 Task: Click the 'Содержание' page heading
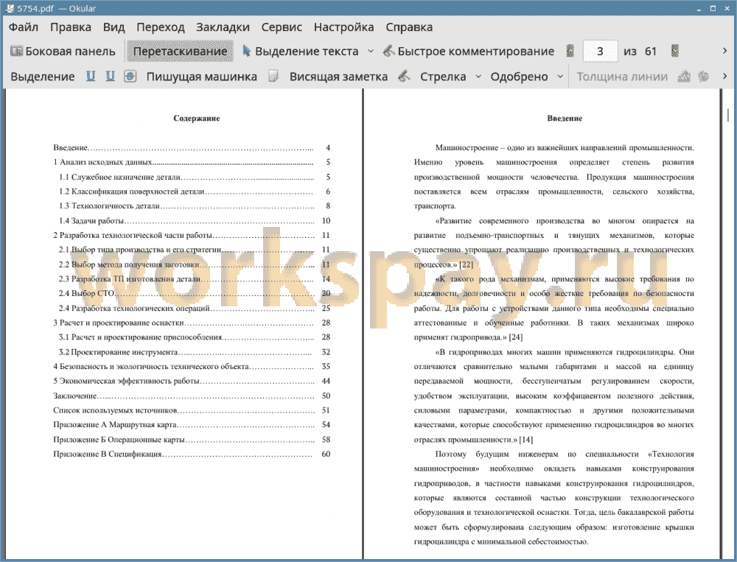tap(197, 119)
